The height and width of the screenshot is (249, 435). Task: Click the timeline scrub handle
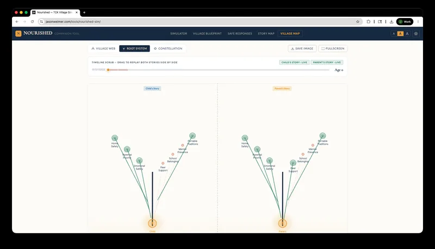[x=108, y=70]
